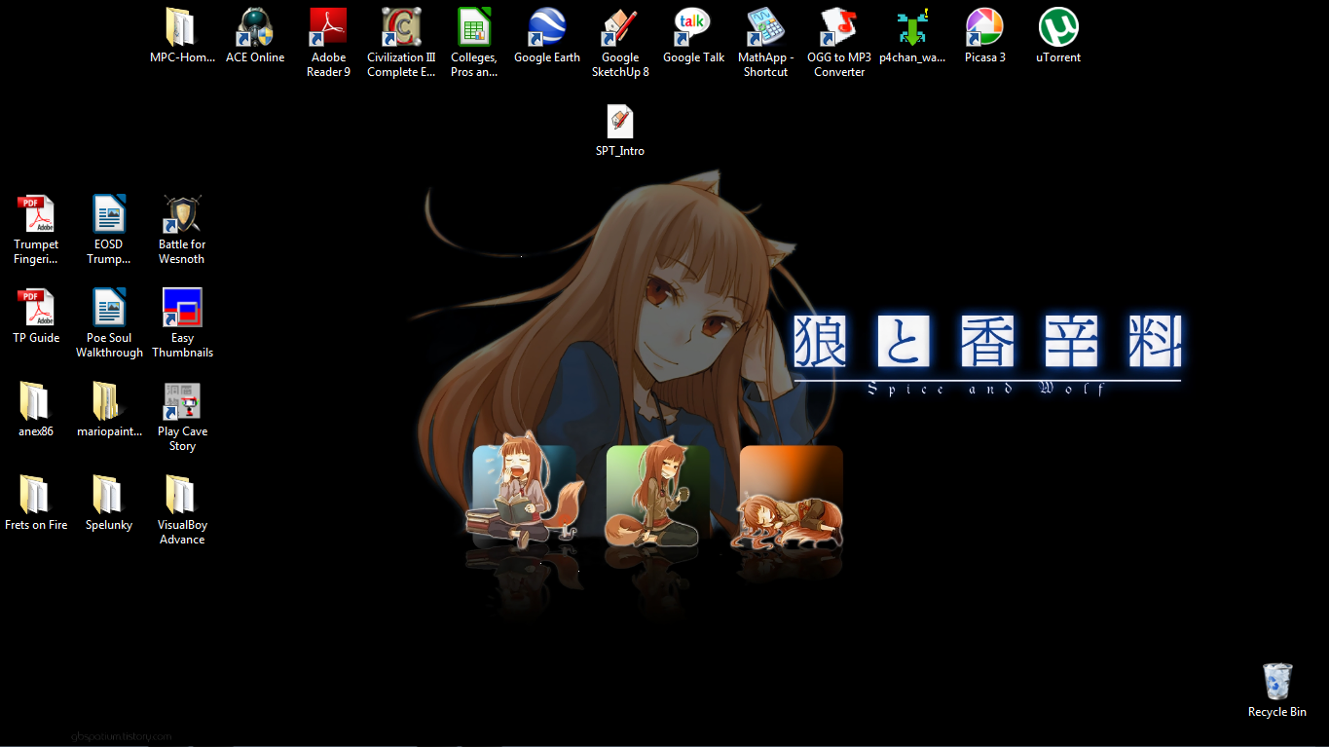Select the Recycle Bin icon
This screenshot has height=747, width=1329.
tap(1277, 682)
